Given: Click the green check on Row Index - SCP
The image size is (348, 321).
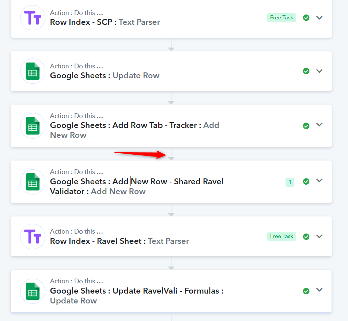Looking at the screenshot, I should 306,18.
